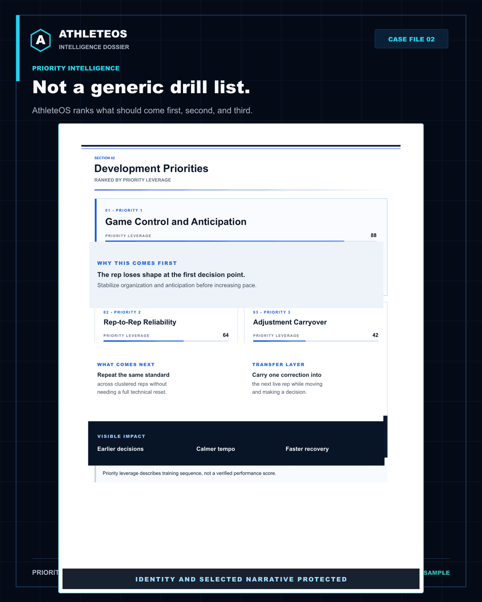Select the RANKED BY PRIORITY LEVERAGE caption
This screenshot has width=482, height=602.
point(133,180)
